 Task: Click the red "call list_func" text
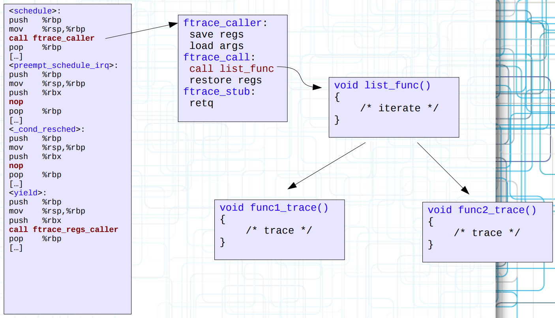(x=231, y=69)
